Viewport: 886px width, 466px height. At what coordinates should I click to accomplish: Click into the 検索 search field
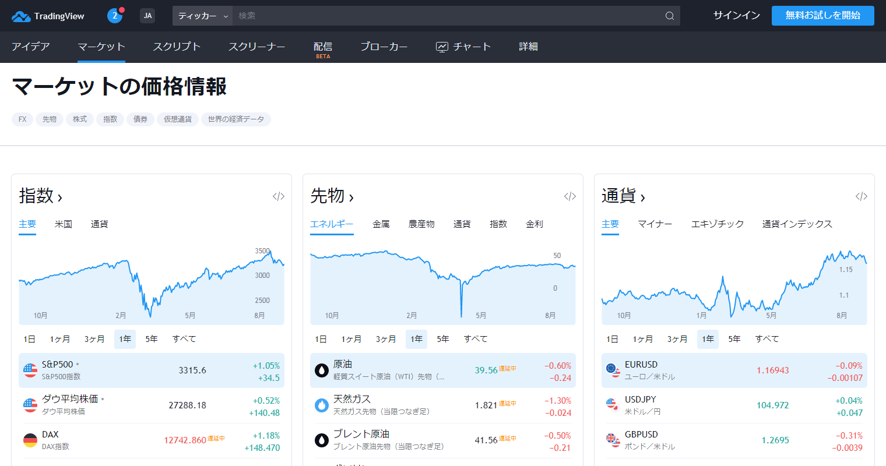point(443,16)
